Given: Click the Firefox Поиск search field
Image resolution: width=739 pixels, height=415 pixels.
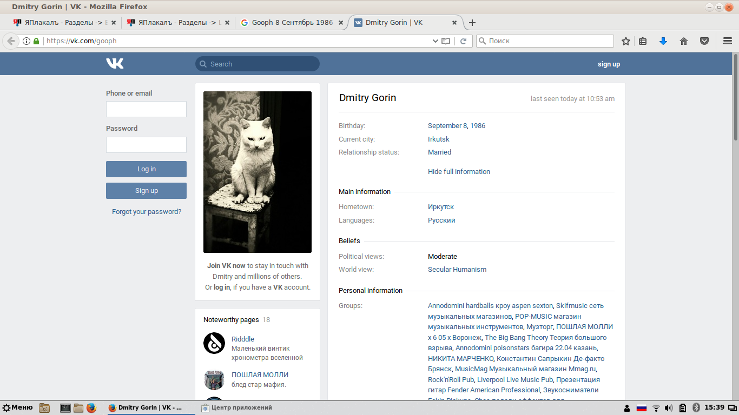Looking at the screenshot, I should pyautogui.click(x=545, y=41).
